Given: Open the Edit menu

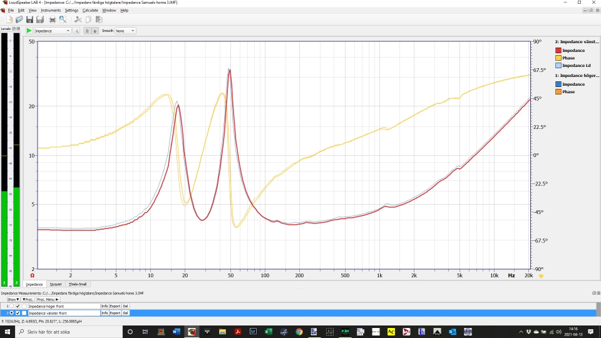Looking at the screenshot, I should tap(21, 11).
